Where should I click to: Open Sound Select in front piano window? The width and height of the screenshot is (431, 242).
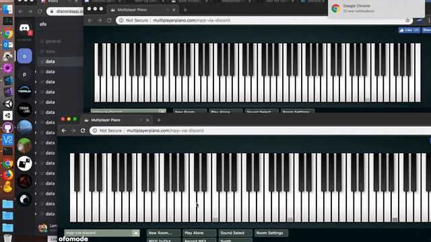tap(235, 233)
